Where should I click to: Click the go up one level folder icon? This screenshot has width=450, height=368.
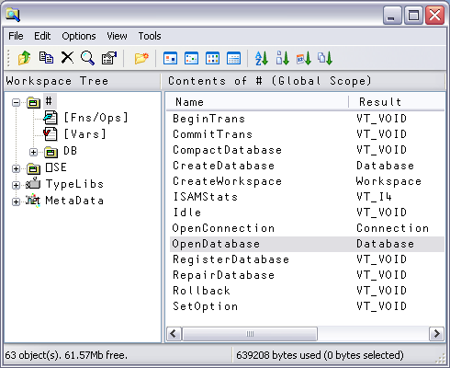(x=24, y=58)
